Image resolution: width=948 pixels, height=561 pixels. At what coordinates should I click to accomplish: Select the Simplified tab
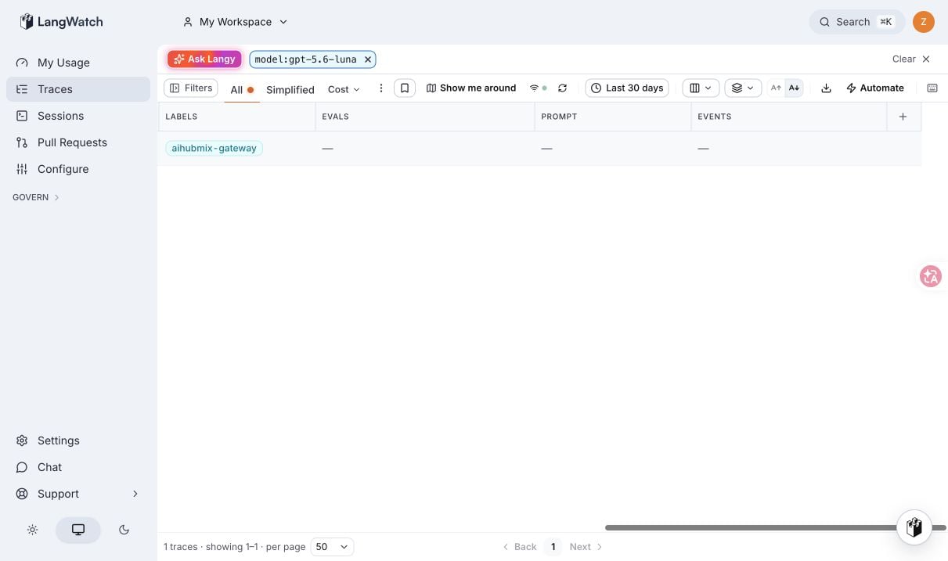click(x=290, y=89)
